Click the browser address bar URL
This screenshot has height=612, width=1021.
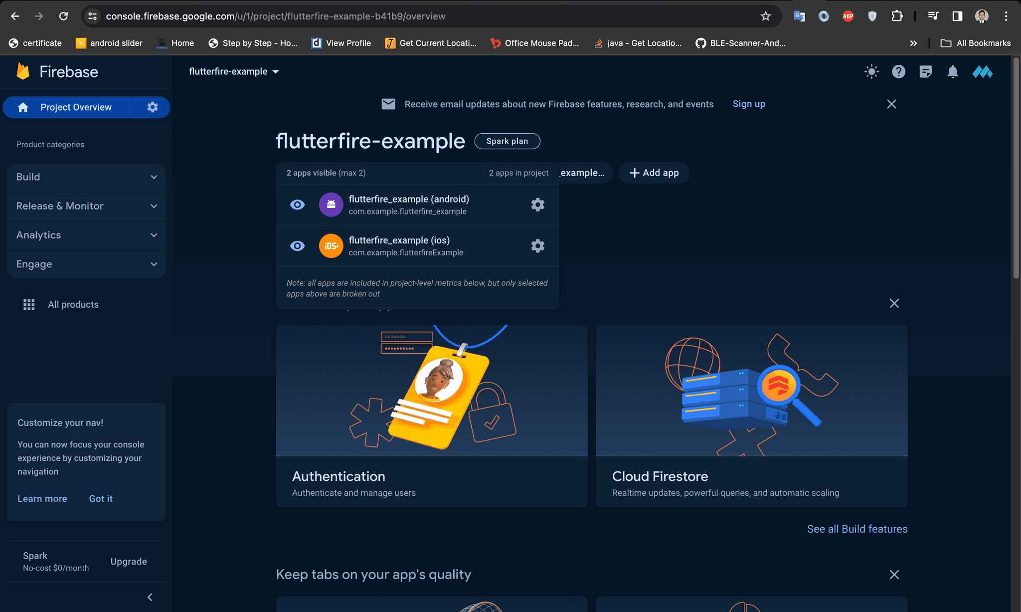click(x=275, y=16)
